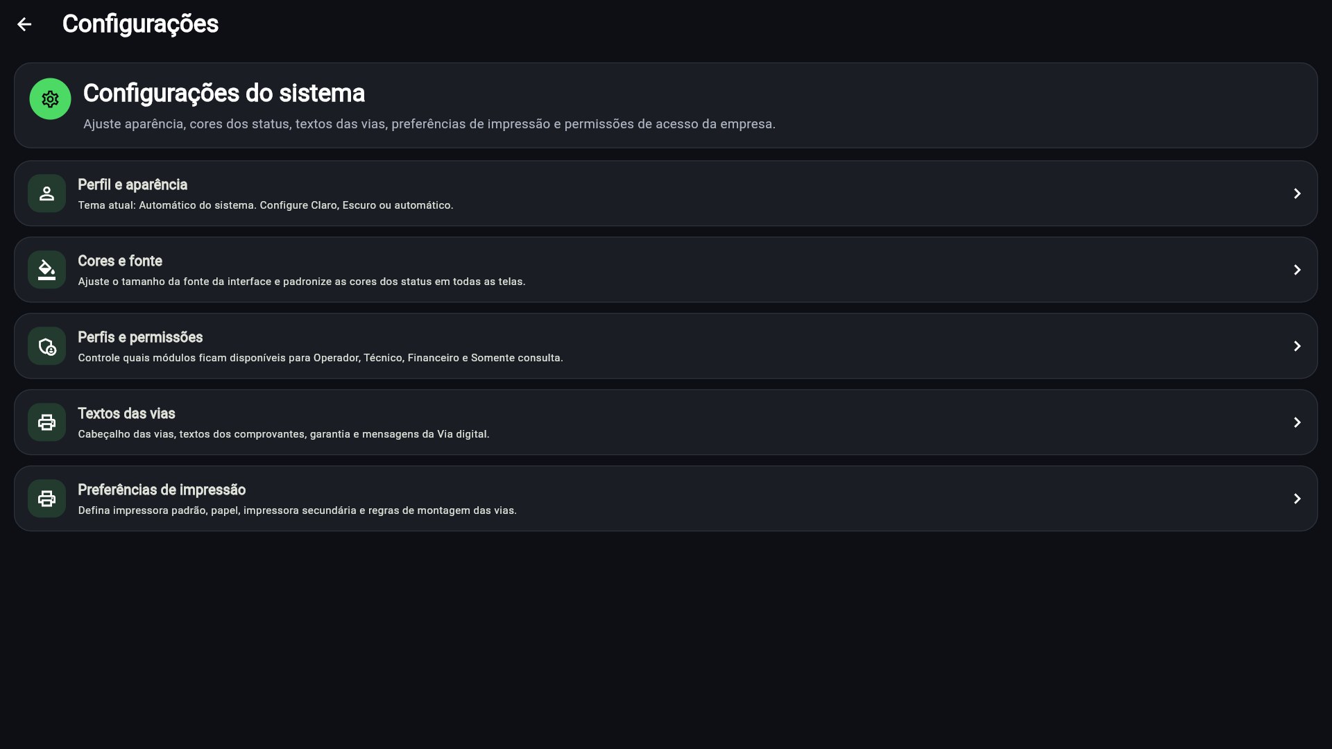Expand Cores e fonte chevron
Screen dimensions: 1332x749
1297,270
